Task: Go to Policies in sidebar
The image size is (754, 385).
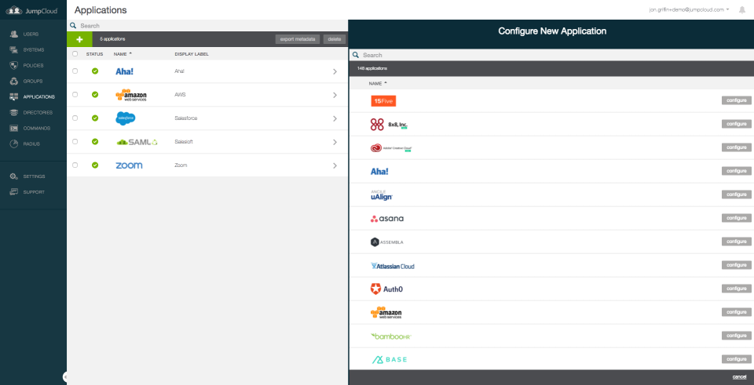Action: tap(33, 65)
